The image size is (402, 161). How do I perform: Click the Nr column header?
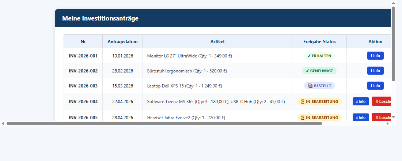pos(83,42)
